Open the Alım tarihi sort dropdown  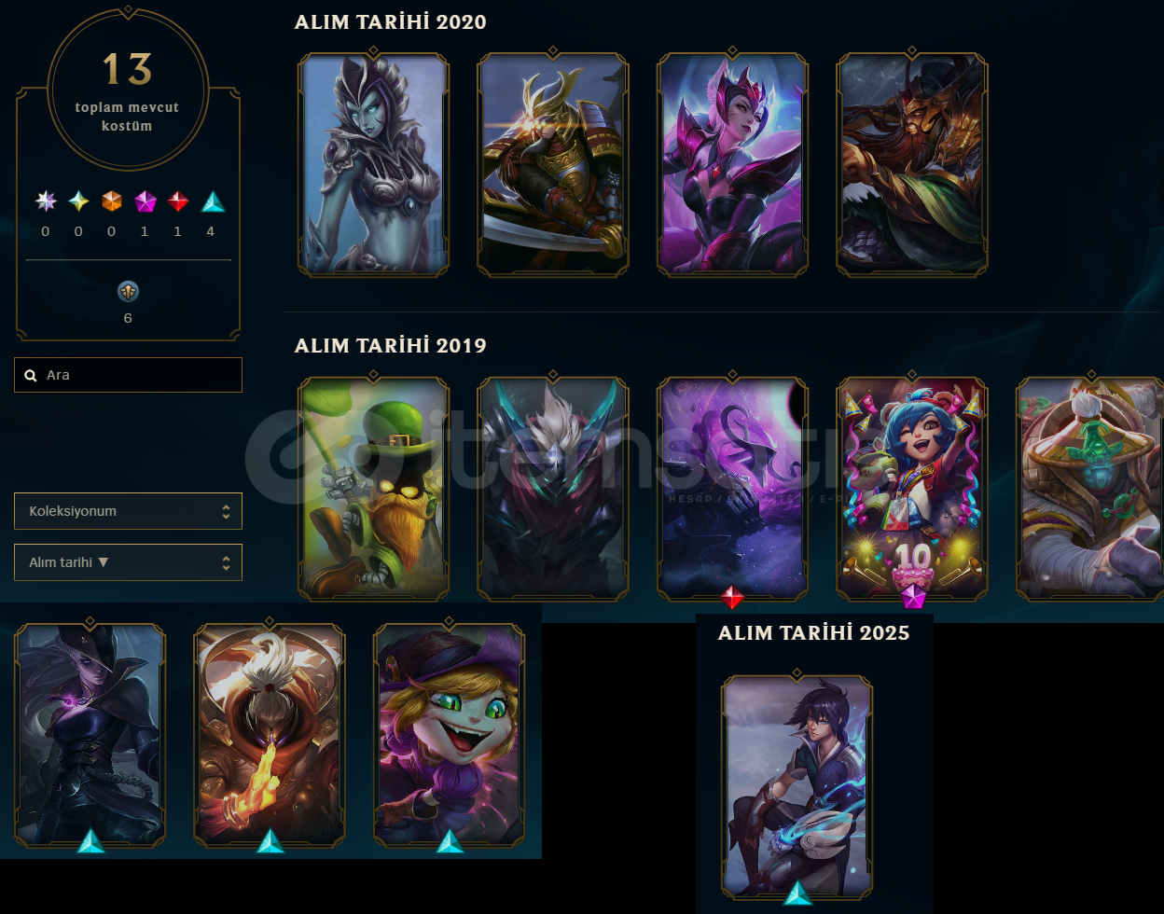128,562
